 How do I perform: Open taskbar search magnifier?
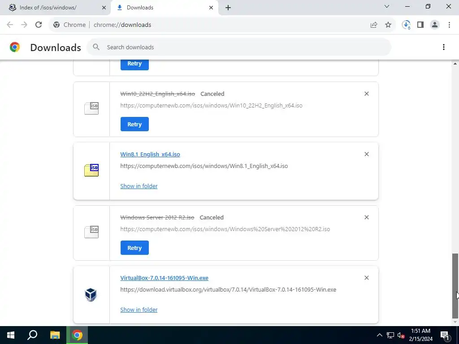32,335
